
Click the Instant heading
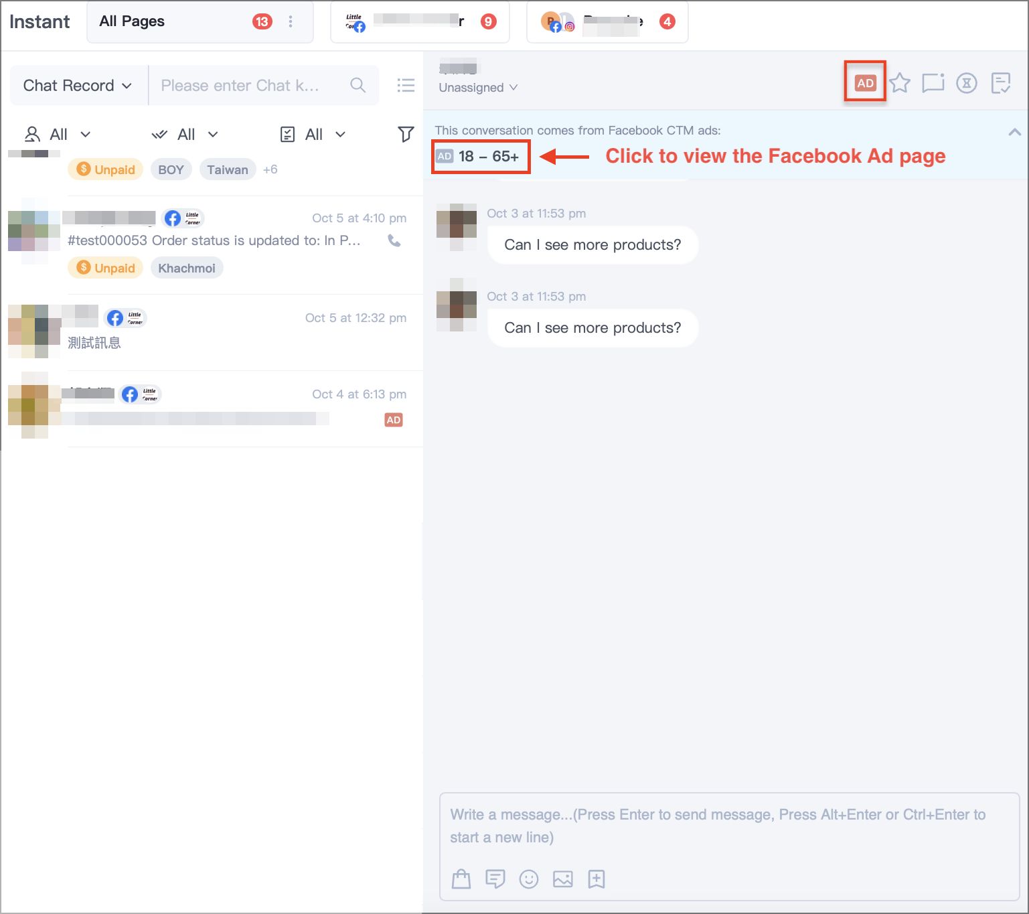coord(39,21)
